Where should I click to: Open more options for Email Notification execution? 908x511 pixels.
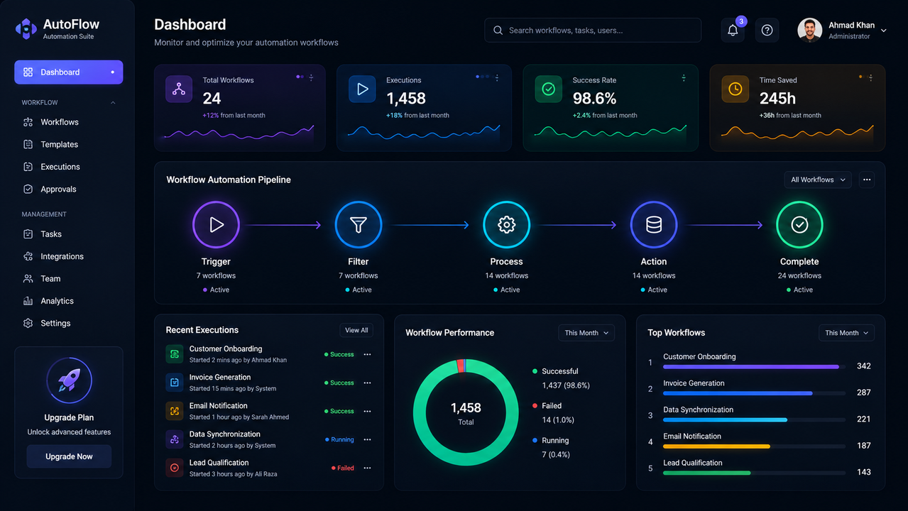pos(367,411)
